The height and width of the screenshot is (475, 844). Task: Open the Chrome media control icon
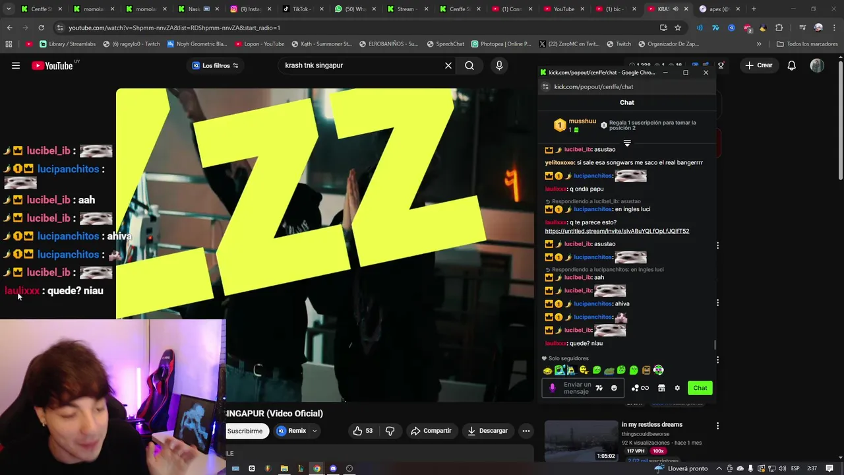pyautogui.click(x=802, y=28)
